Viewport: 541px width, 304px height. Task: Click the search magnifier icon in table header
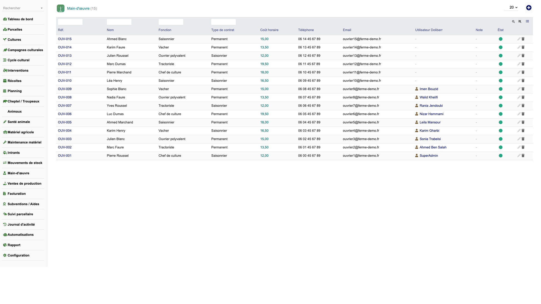(x=513, y=21)
